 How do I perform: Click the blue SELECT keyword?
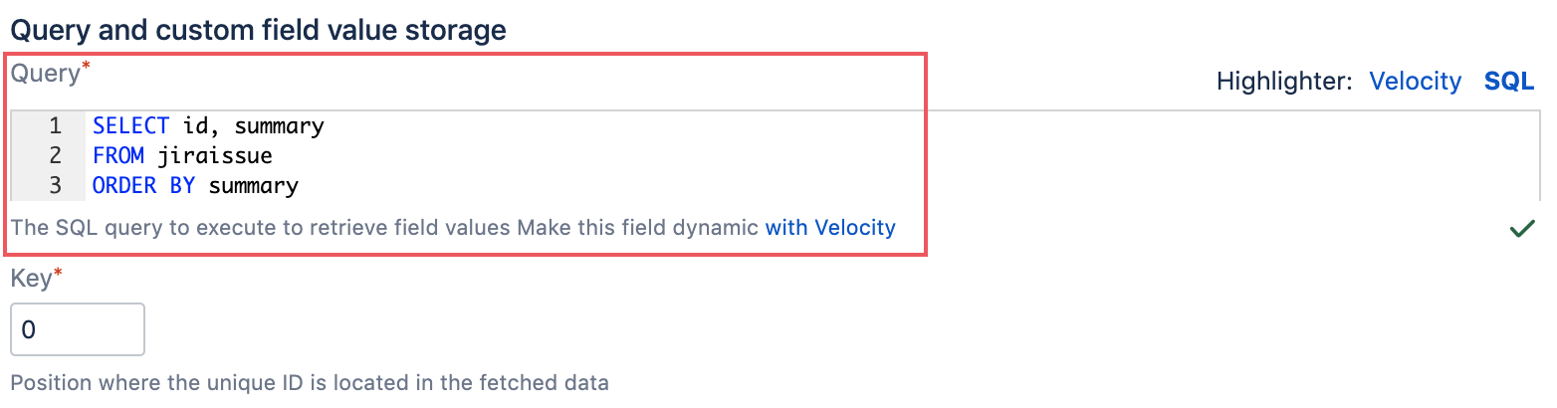tap(131, 126)
